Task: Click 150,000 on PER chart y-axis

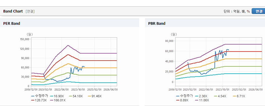Action: click(25, 39)
